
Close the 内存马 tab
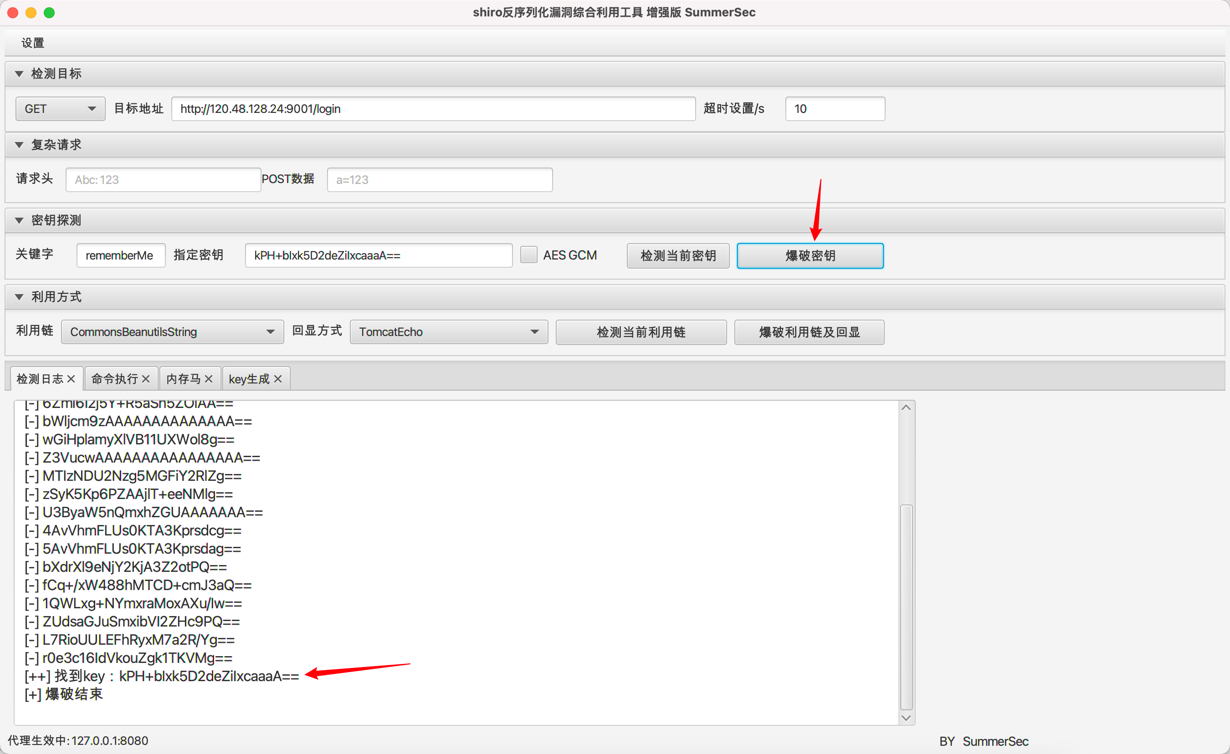[209, 379]
